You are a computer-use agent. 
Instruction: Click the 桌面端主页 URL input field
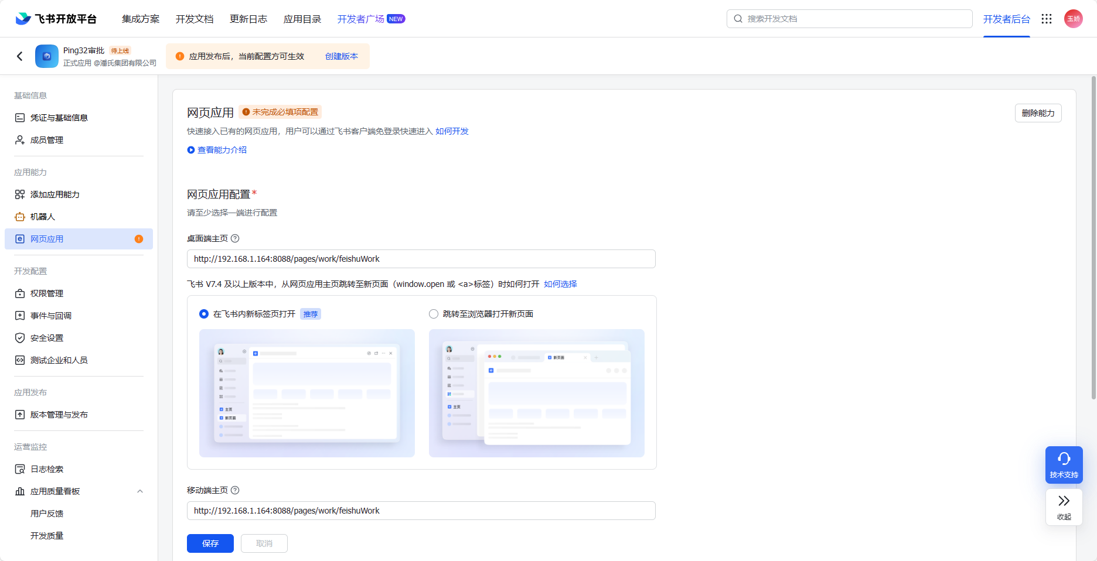(421, 259)
